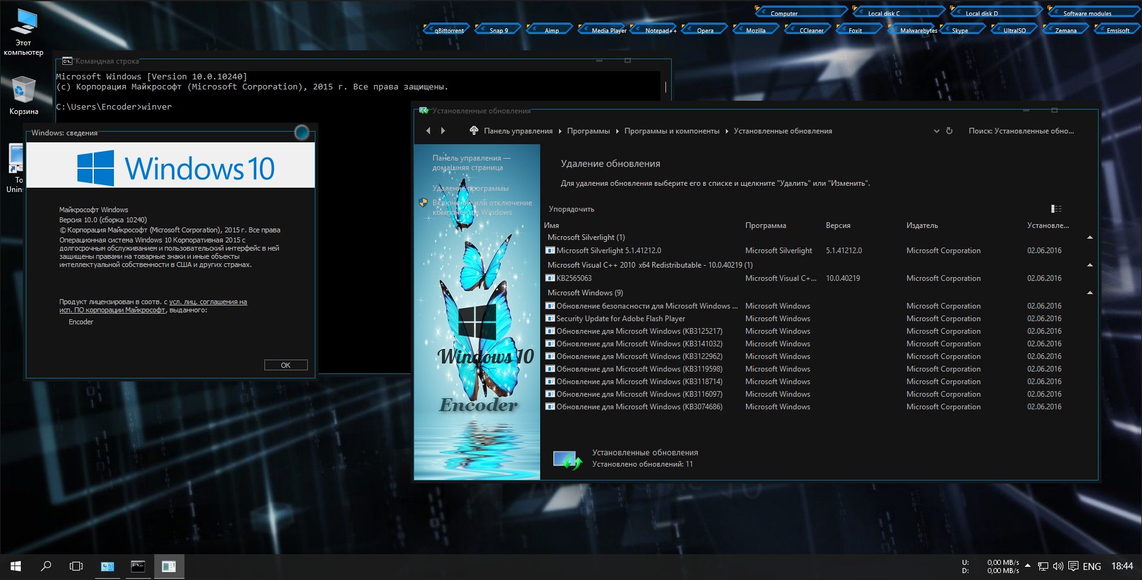
Task: Open address bar history dropdown
Action: point(936,131)
